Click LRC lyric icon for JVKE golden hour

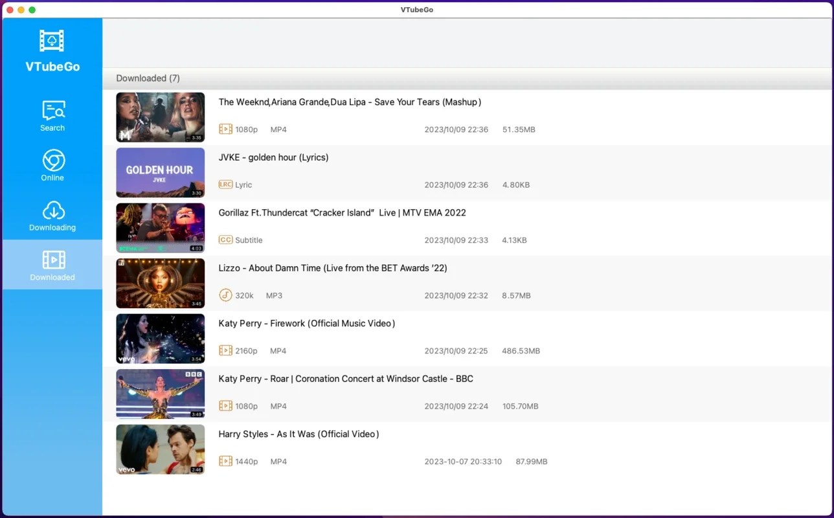(225, 185)
